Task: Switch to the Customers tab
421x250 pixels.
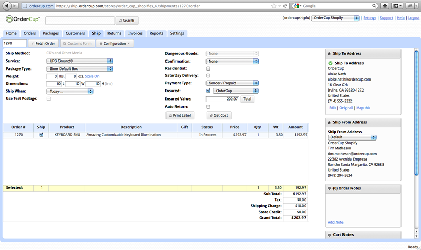Action: coord(75,33)
